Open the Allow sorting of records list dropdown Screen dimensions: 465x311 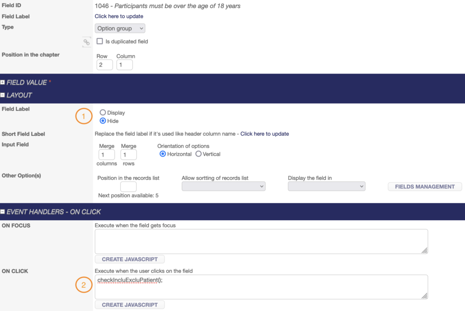click(x=223, y=187)
